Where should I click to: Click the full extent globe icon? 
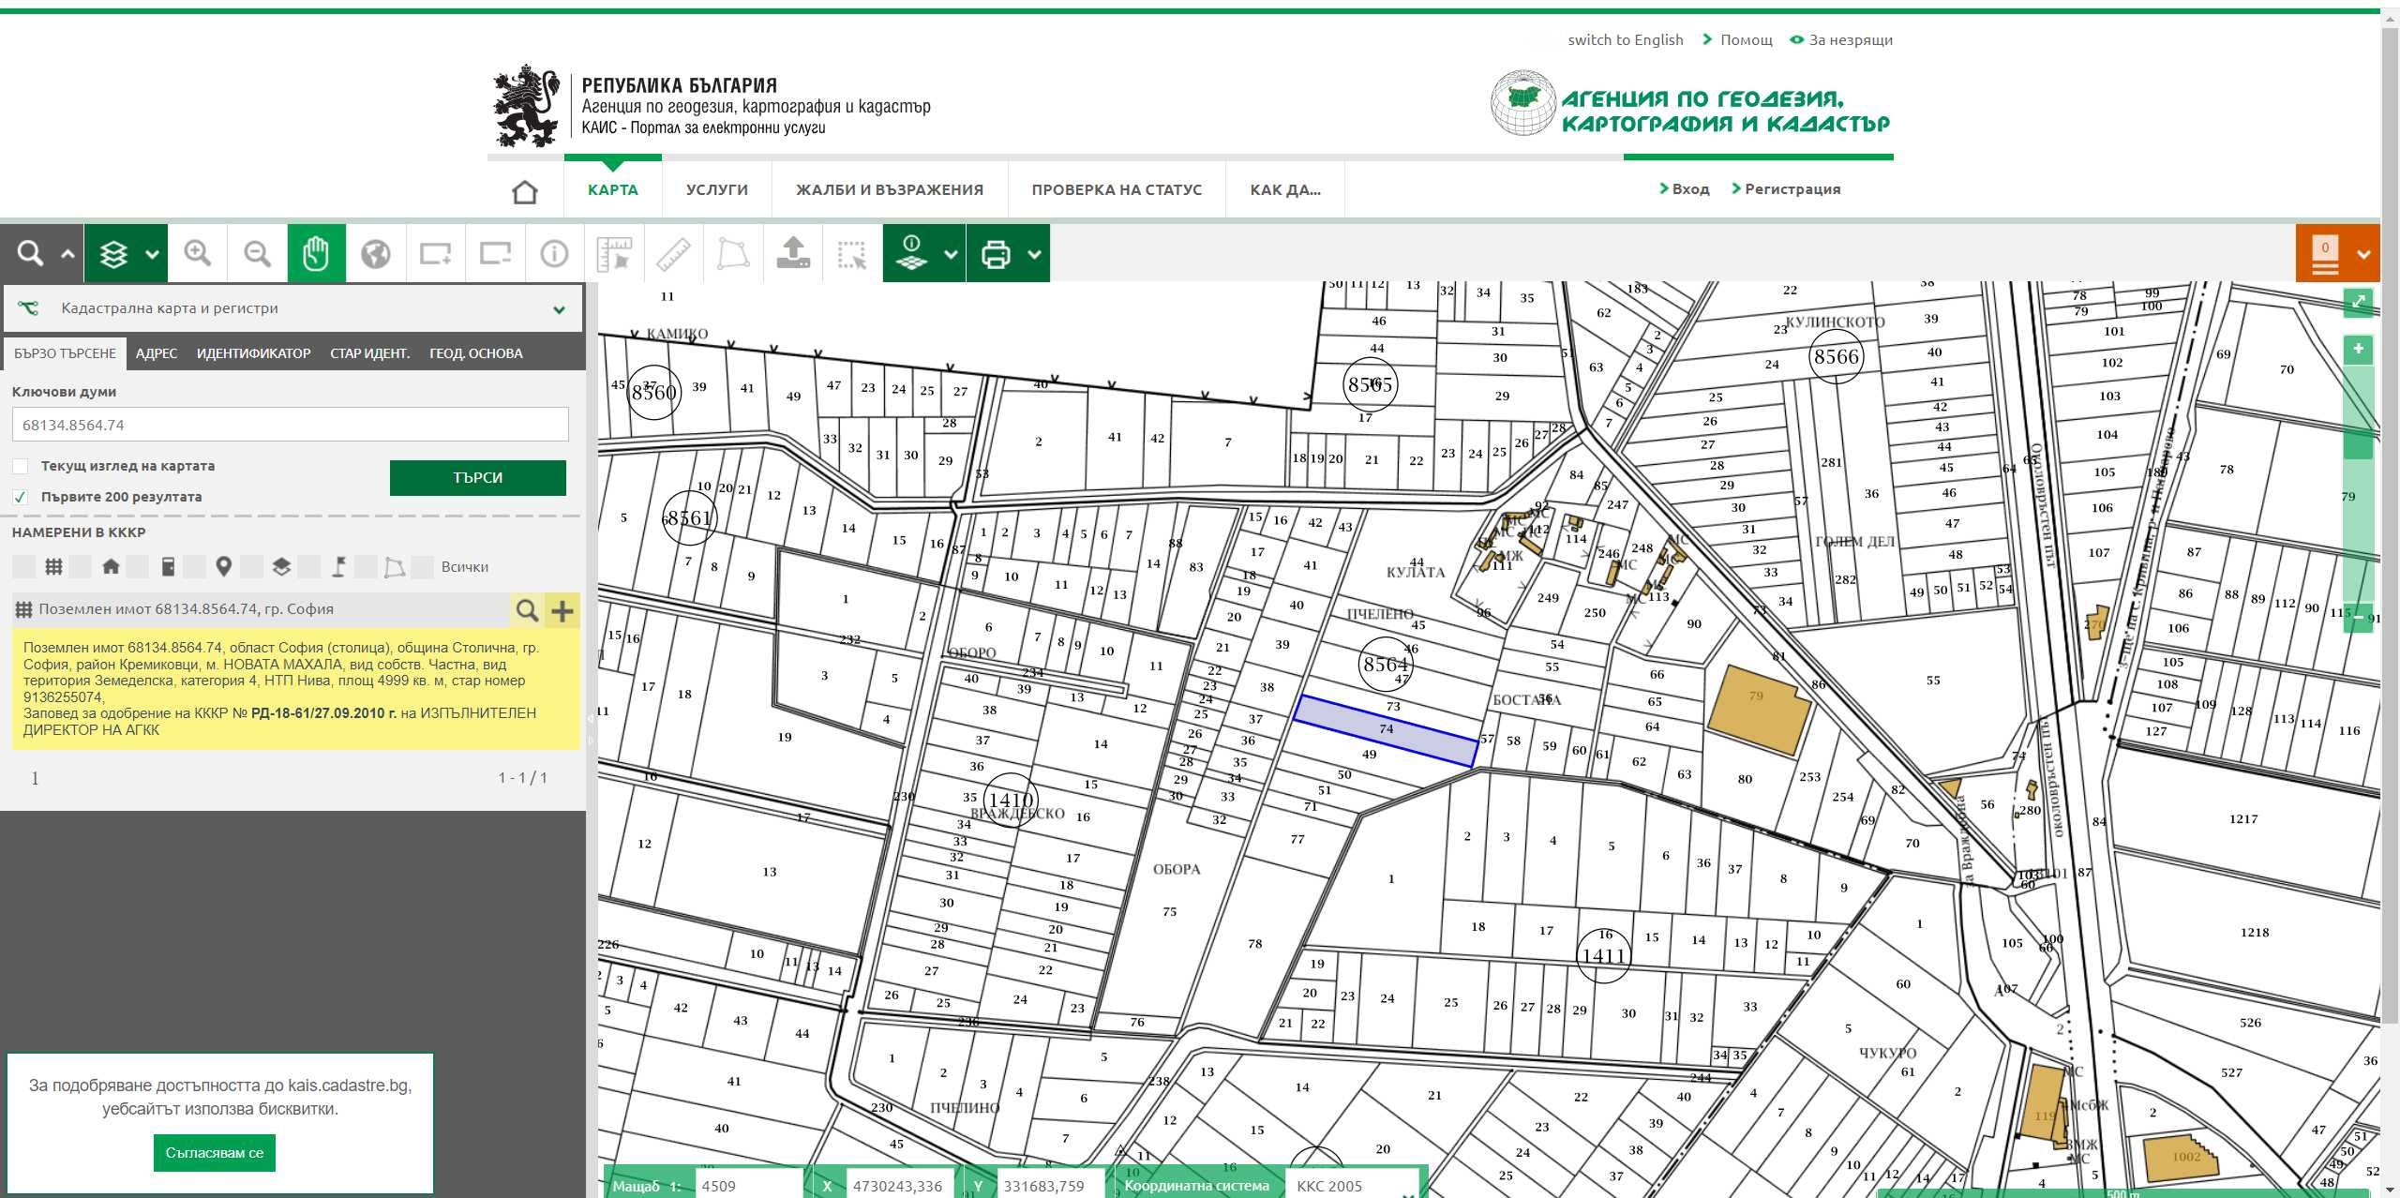click(376, 253)
